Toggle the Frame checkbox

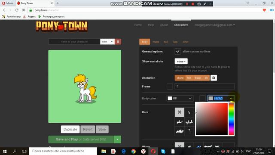170,86
